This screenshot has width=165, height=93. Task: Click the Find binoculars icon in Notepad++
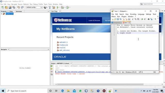tap(148, 19)
